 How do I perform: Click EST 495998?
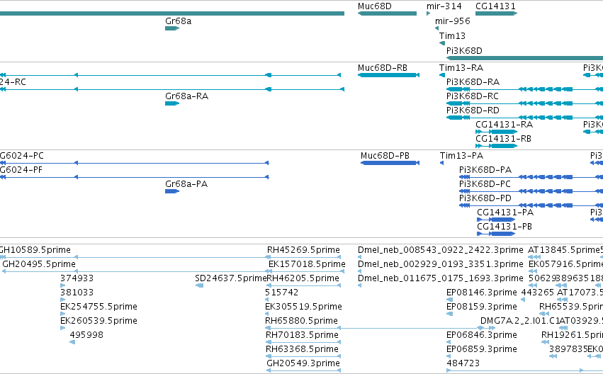pos(86,335)
